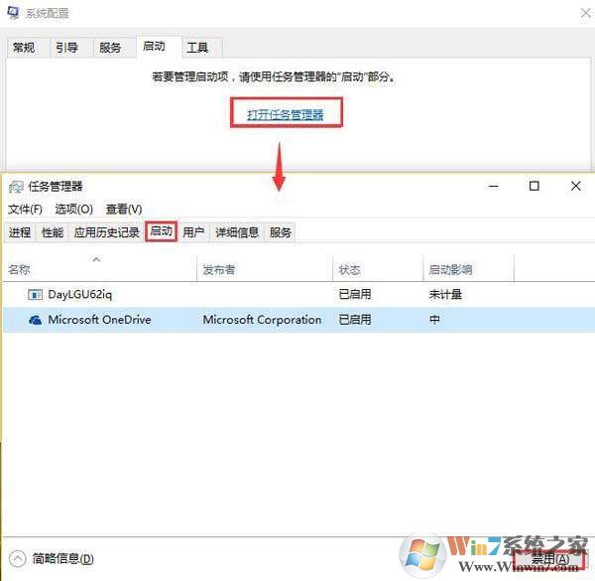Switch to 性能 tab in Task Manager
595x581 pixels.
pos(53,232)
